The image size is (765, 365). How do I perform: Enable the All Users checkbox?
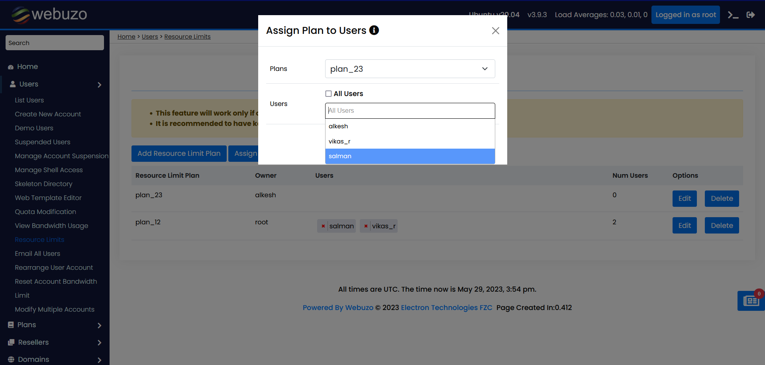[x=328, y=94]
